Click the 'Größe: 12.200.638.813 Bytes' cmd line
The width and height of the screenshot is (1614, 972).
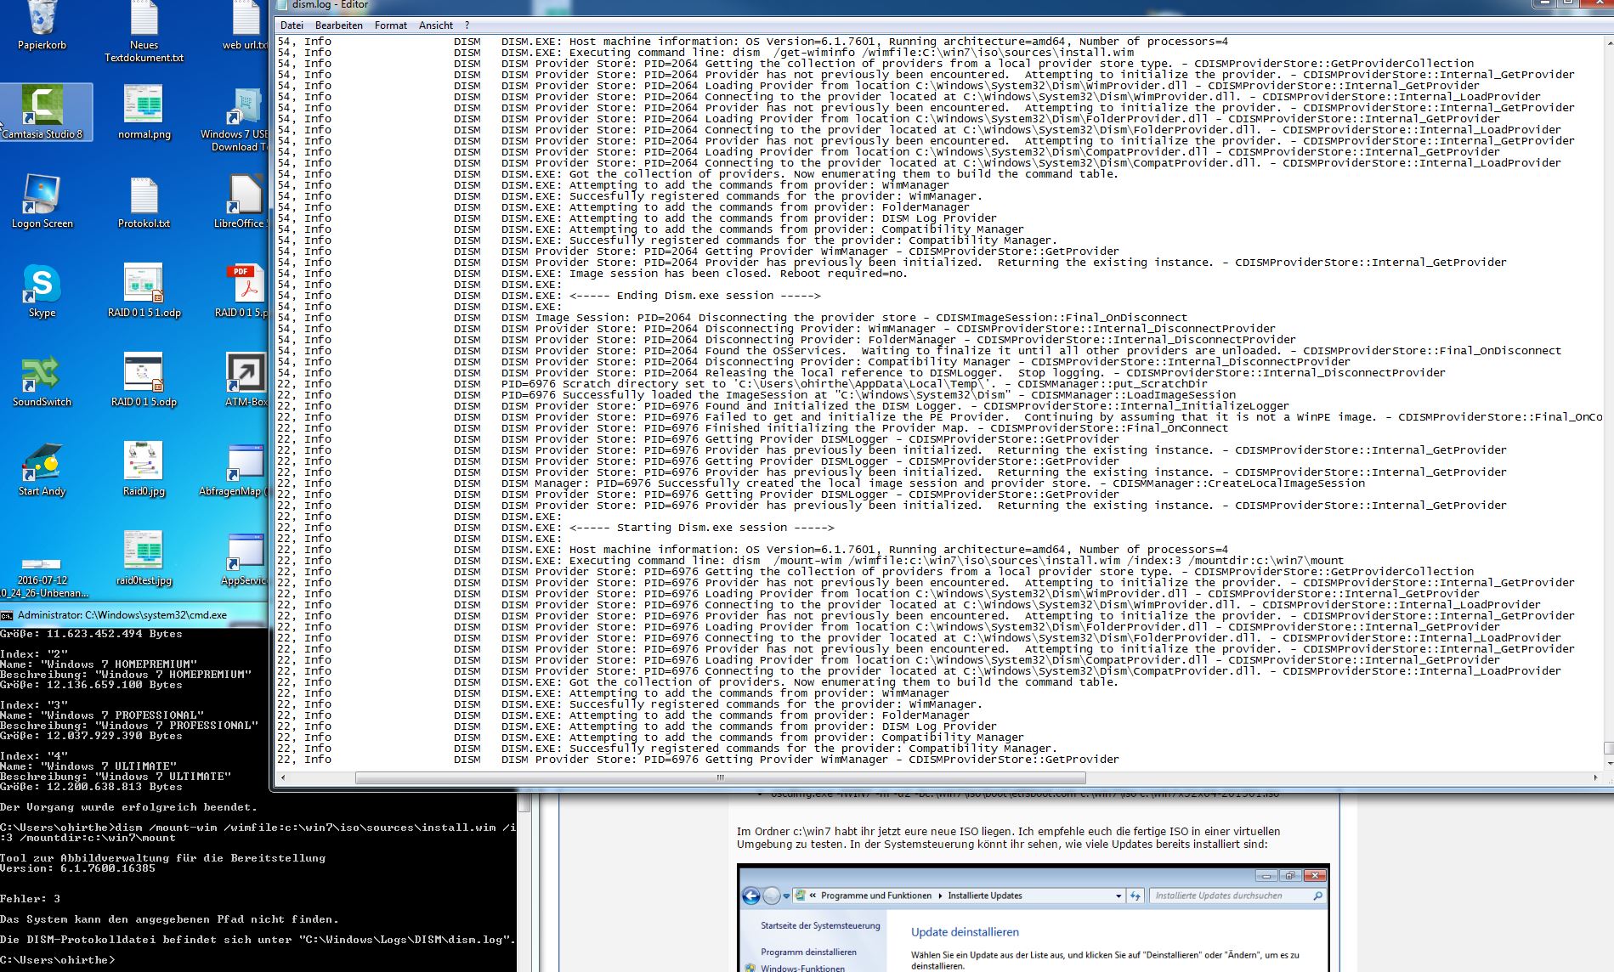click(91, 787)
